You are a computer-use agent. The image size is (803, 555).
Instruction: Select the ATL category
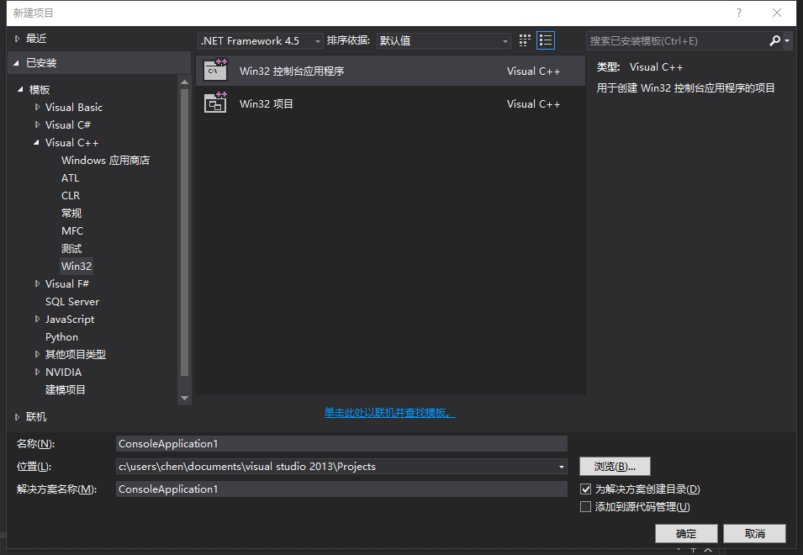point(70,177)
